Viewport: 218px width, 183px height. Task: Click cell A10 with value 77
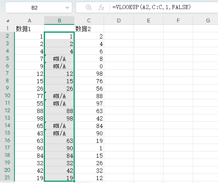tap(29, 96)
